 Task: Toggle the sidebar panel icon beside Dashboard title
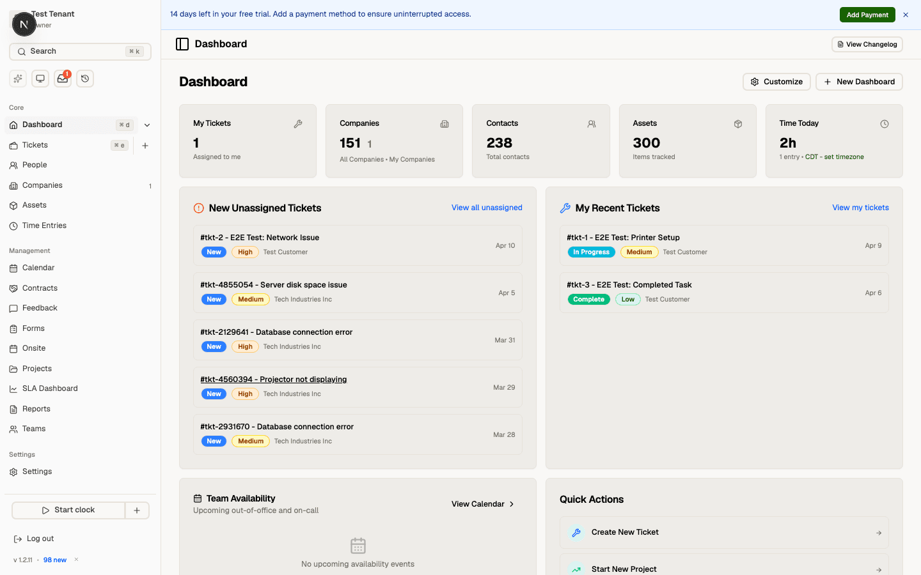click(x=182, y=44)
